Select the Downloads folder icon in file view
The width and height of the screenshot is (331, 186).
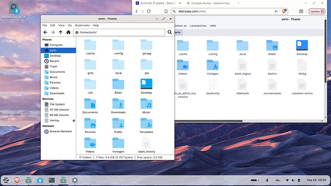click(118, 104)
